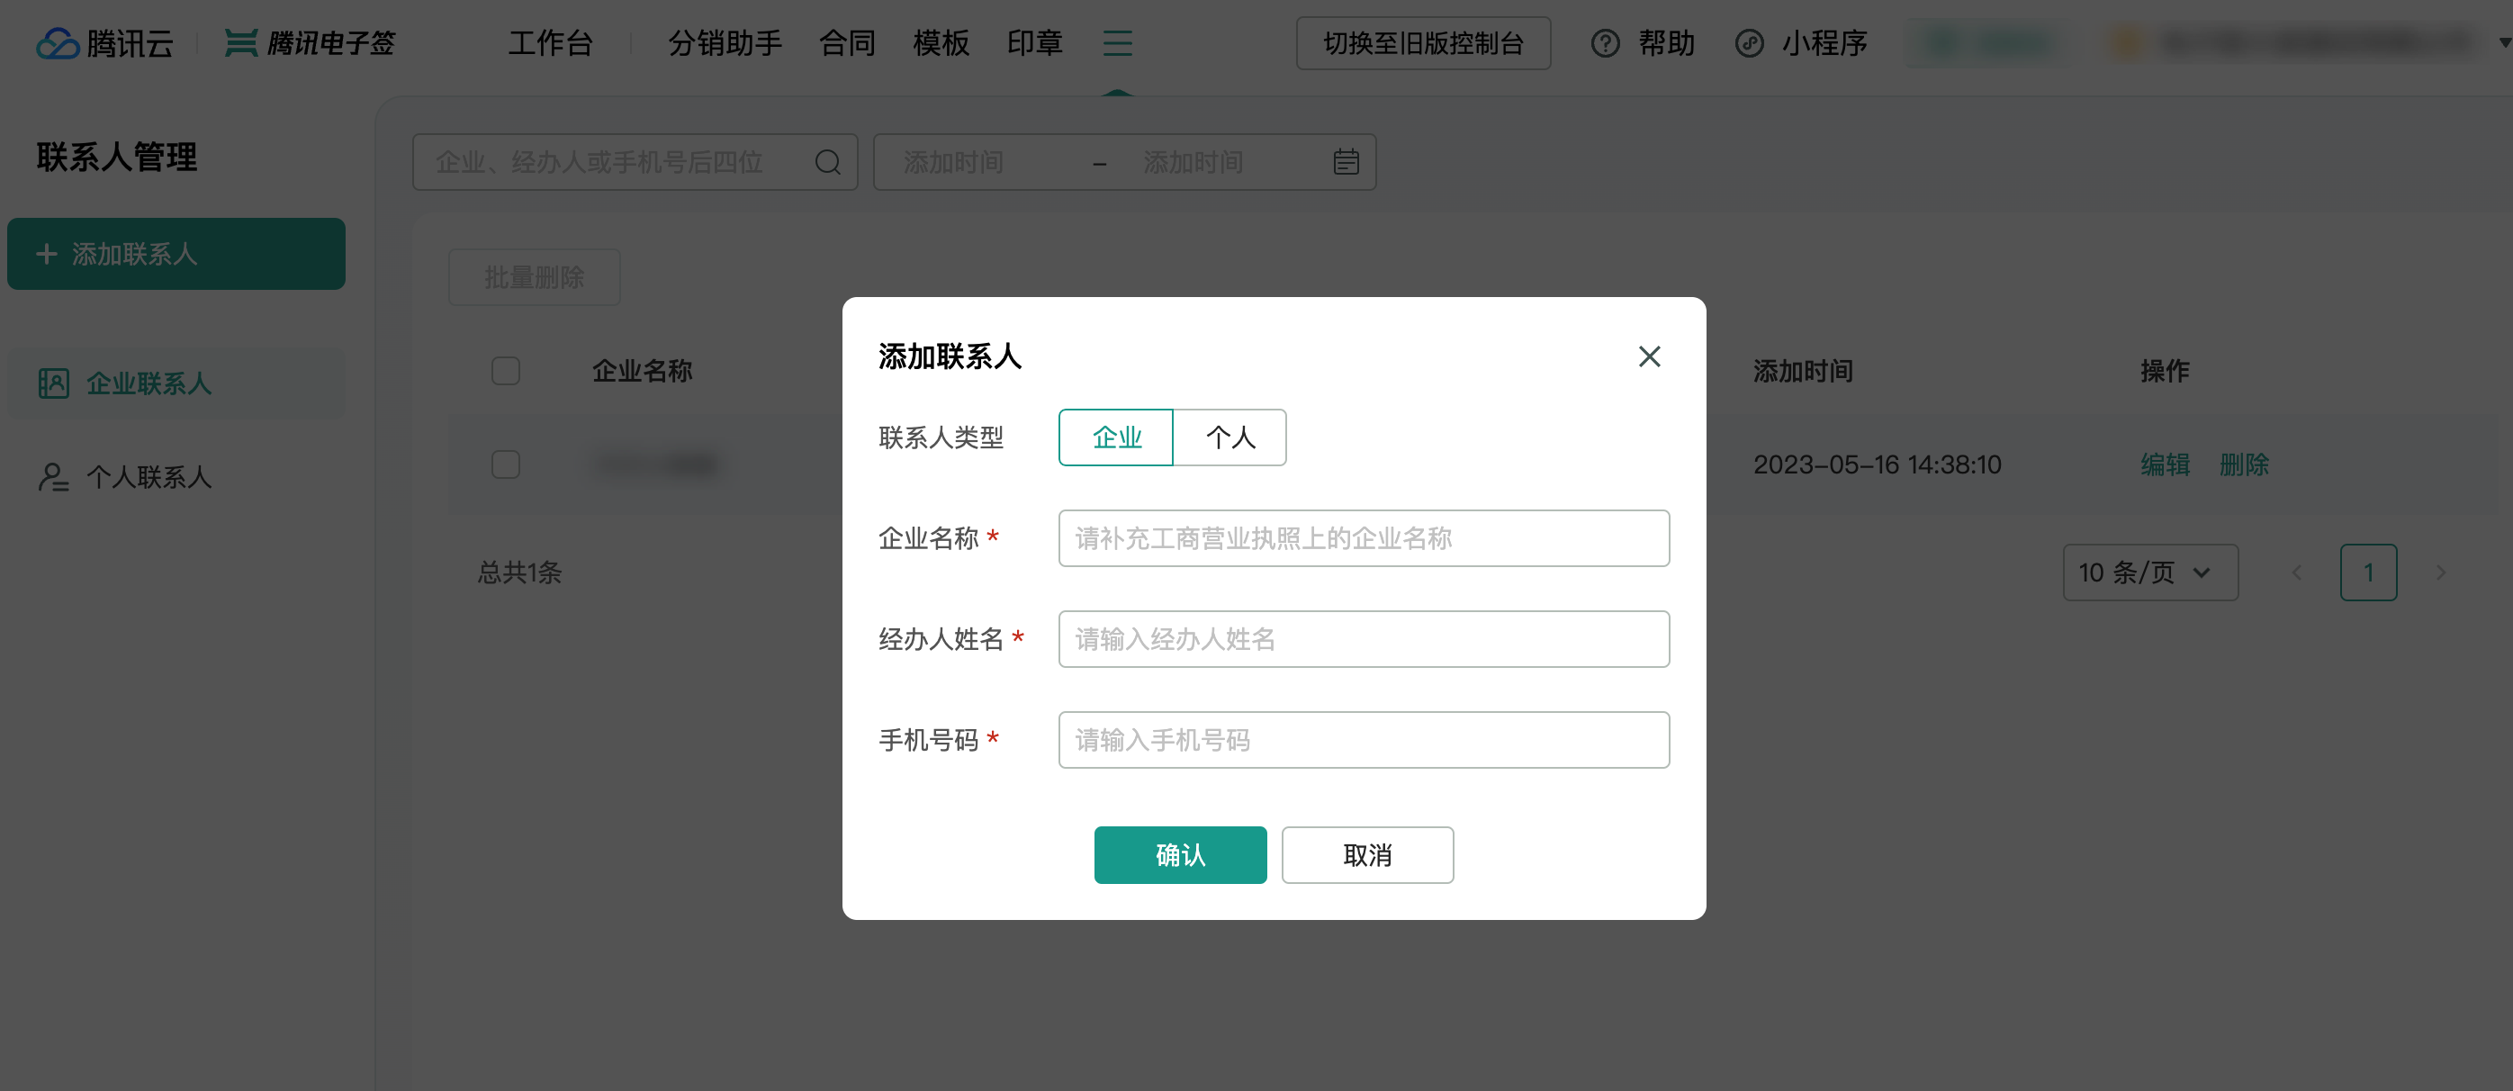Click the 企业联系人 sidebar icon
This screenshot has width=2513, height=1091.
point(53,383)
